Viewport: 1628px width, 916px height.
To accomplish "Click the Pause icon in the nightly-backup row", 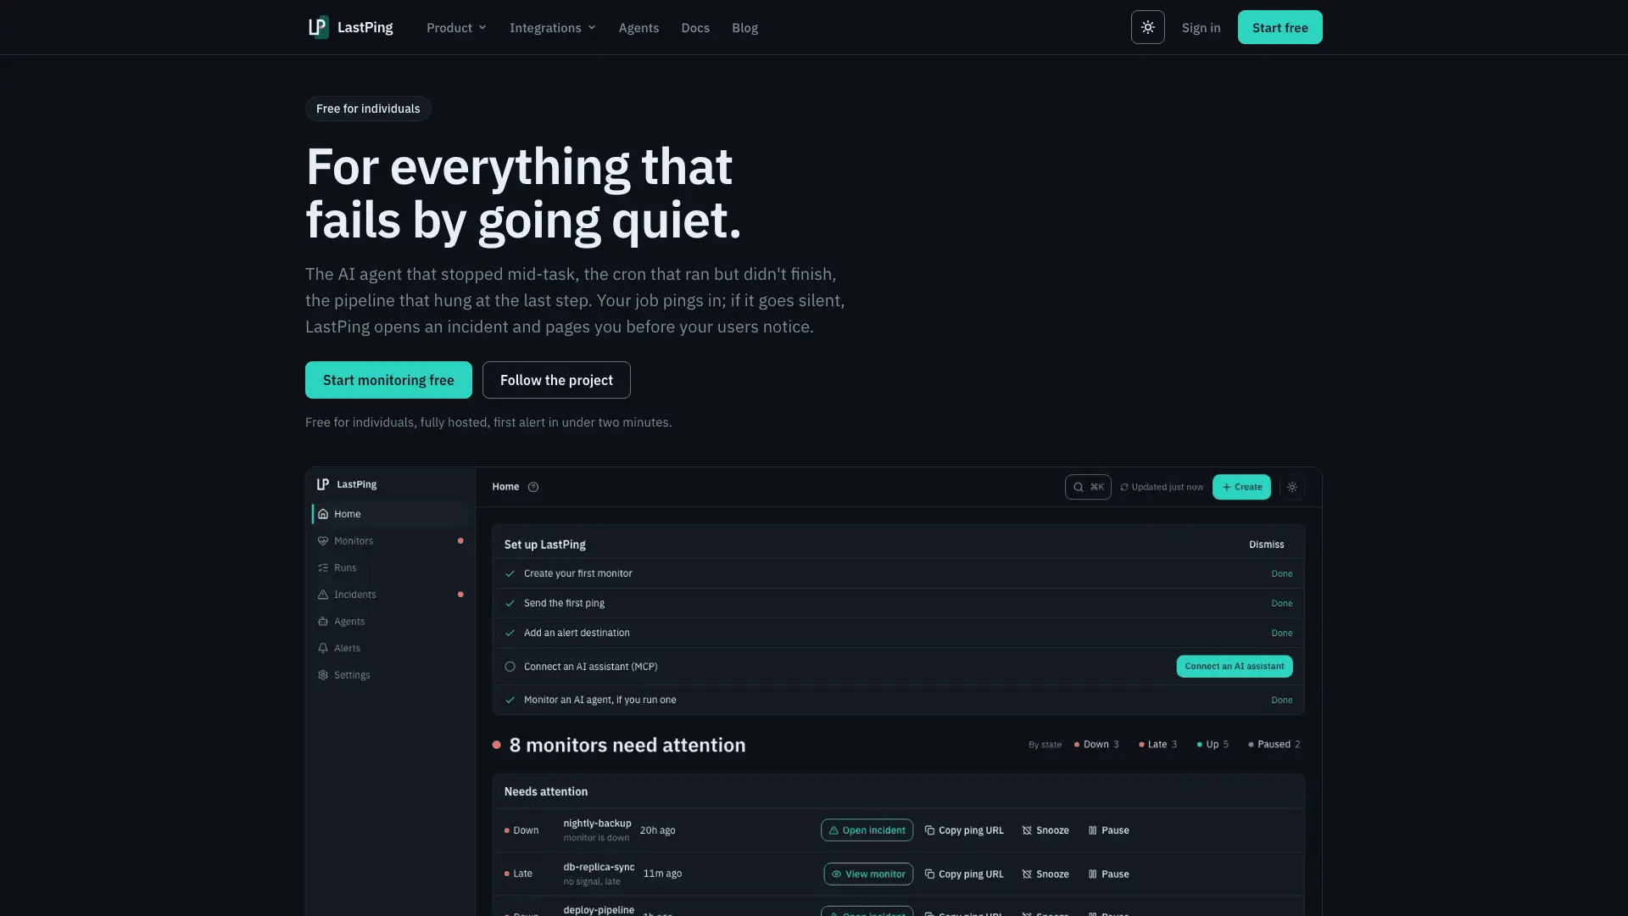I will point(1092,830).
